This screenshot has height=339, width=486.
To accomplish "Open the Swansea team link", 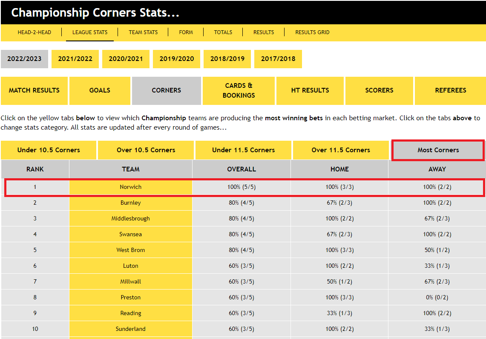I will [130, 235].
